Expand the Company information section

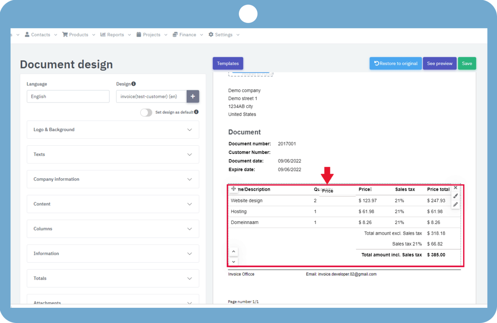(x=113, y=179)
